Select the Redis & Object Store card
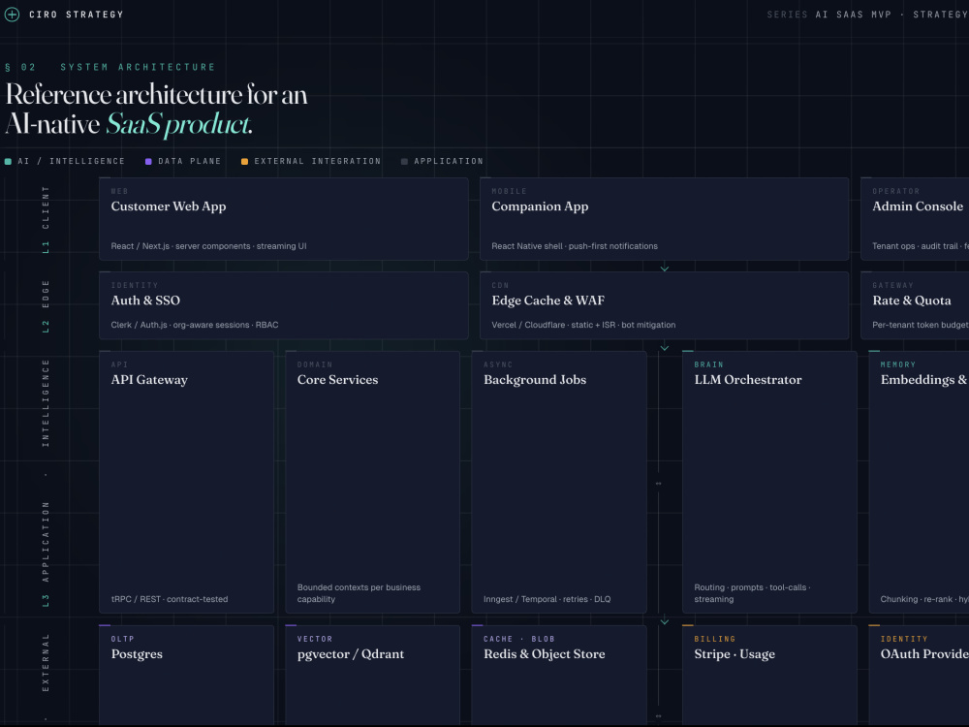The image size is (969, 727). pyautogui.click(x=559, y=676)
